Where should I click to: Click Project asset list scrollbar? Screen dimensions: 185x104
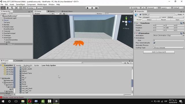pyautogui.click(x=132, y=83)
